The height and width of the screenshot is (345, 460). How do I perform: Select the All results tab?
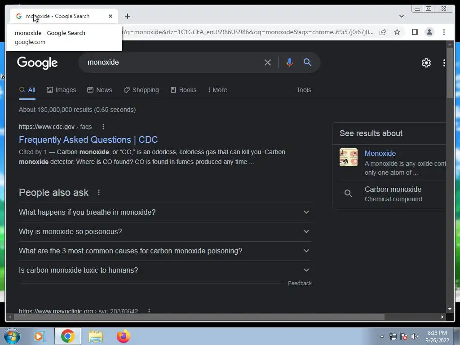27,90
